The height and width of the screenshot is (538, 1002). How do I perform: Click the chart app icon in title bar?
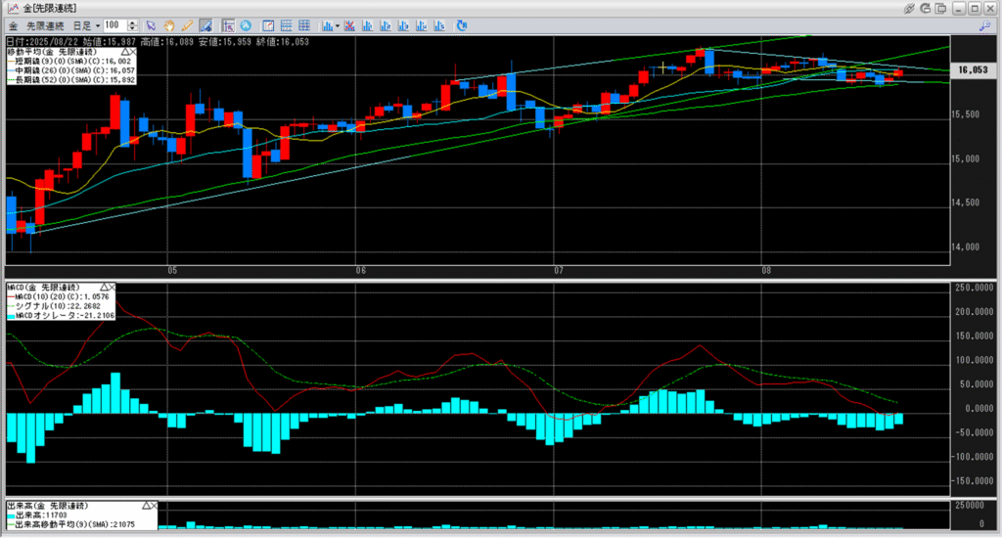[x=13, y=8]
